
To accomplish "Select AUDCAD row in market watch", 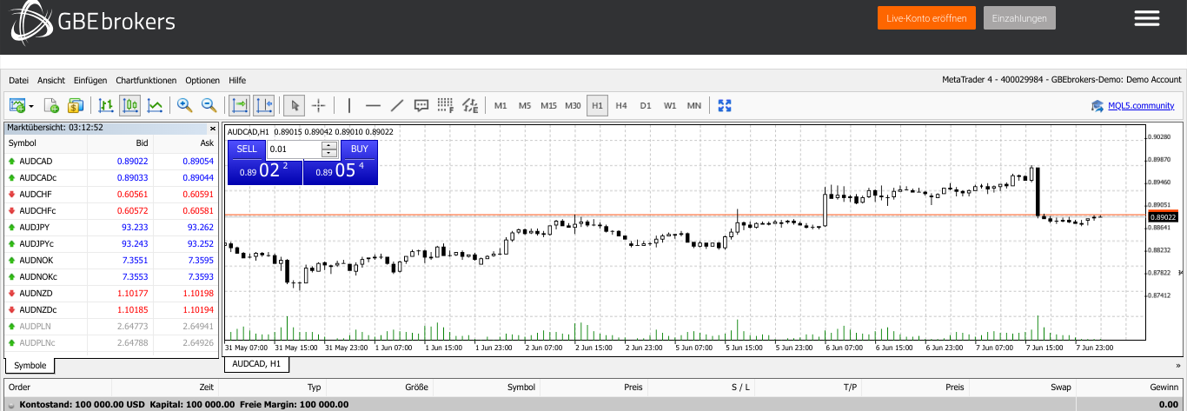I will [x=111, y=161].
